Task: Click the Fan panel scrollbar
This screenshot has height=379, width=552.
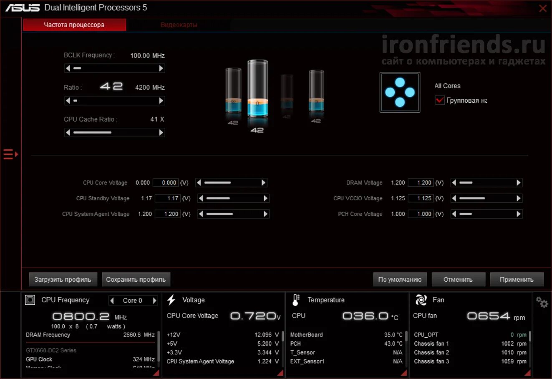Action: pos(530,349)
